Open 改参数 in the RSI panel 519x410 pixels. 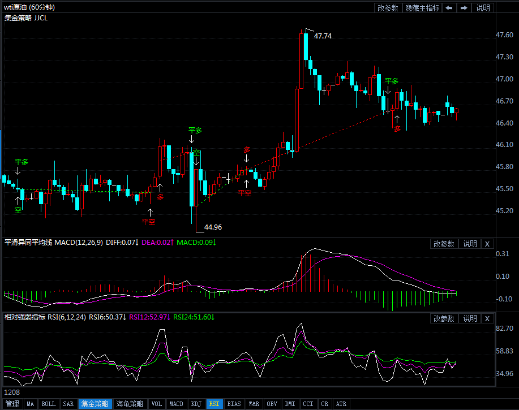click(x=444, y=318)
